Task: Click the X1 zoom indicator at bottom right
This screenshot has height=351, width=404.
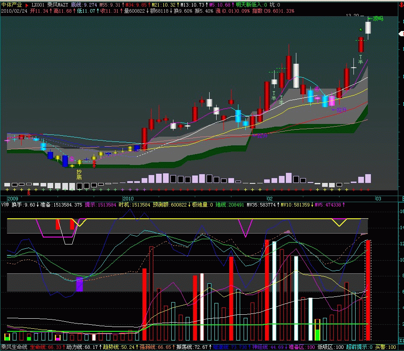Action: [401, 340]
